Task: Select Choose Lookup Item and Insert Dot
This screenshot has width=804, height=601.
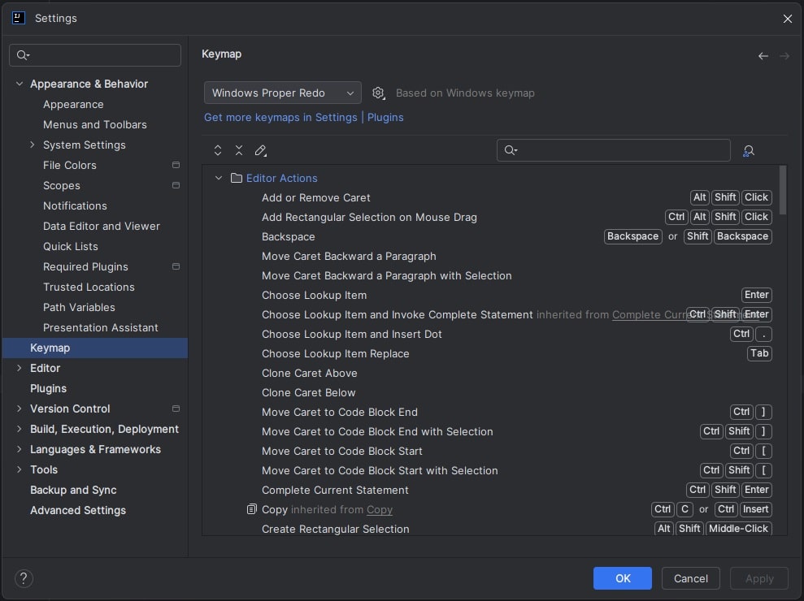Action: pyautogui.click(x=352, y=334)
